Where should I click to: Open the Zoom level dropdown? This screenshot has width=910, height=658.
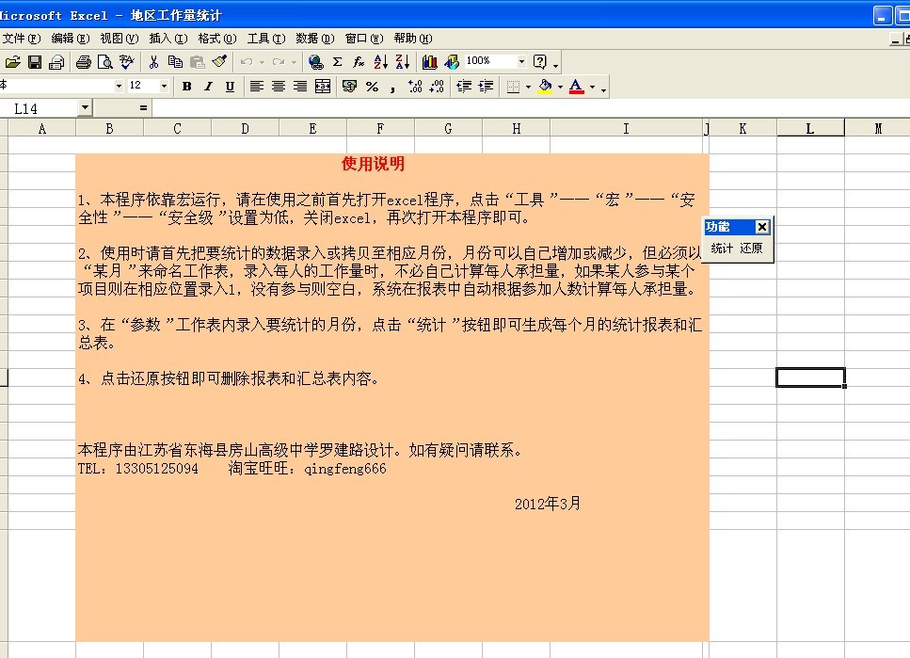point(522,61)
